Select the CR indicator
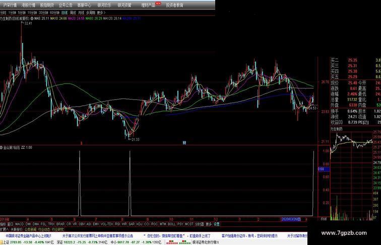The image size is (381, 245). (69, 224)
